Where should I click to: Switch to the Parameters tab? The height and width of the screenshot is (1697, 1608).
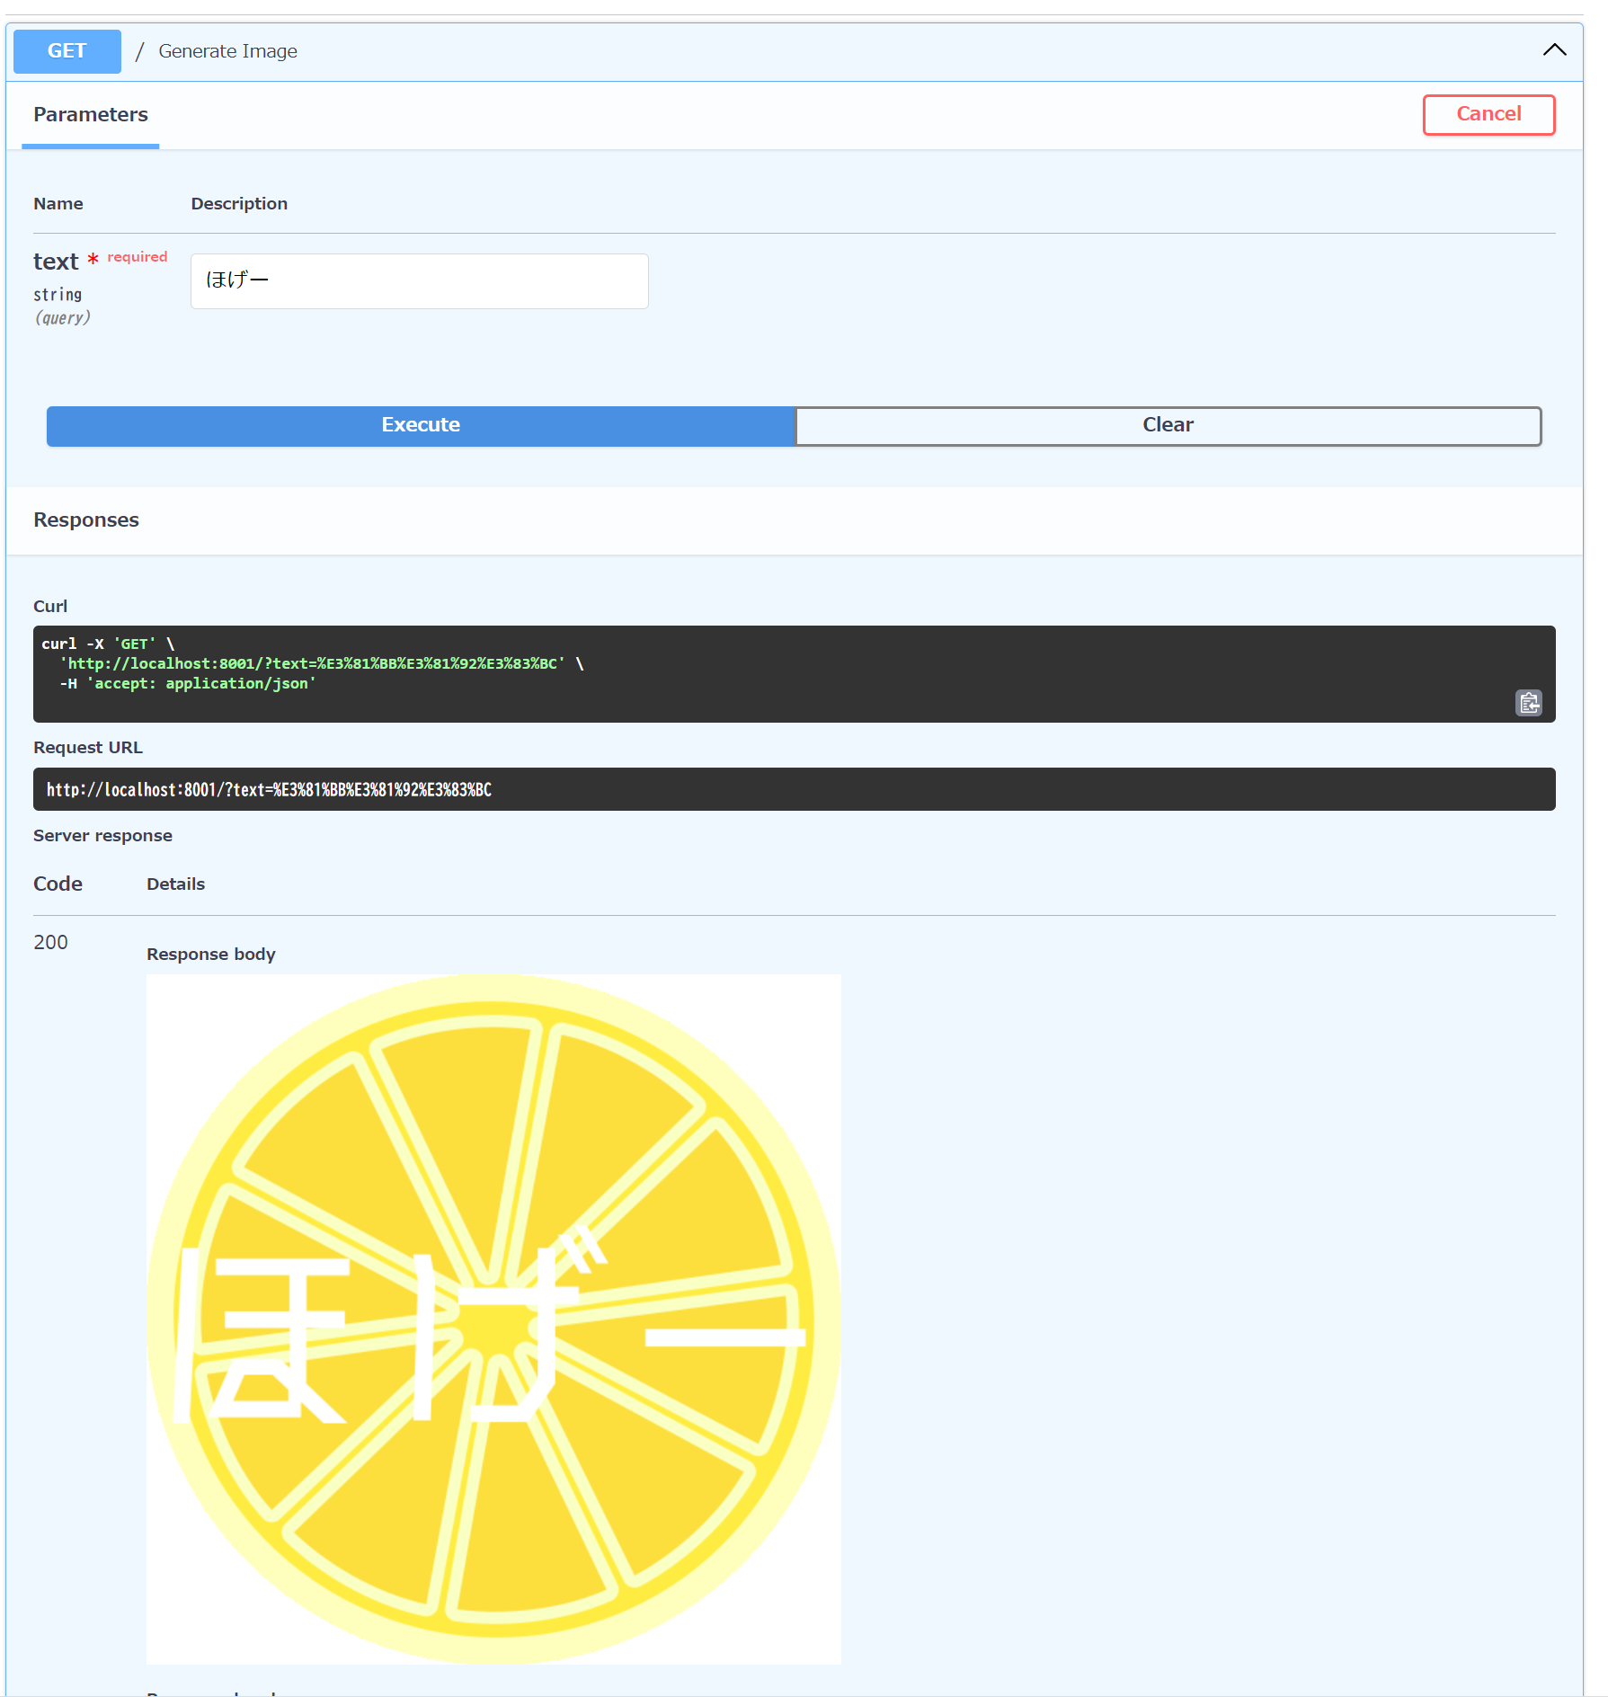click(90, 115)
